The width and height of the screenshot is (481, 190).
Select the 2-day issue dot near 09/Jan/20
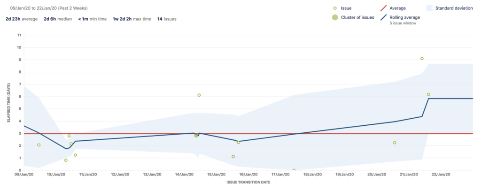[39, 145]
